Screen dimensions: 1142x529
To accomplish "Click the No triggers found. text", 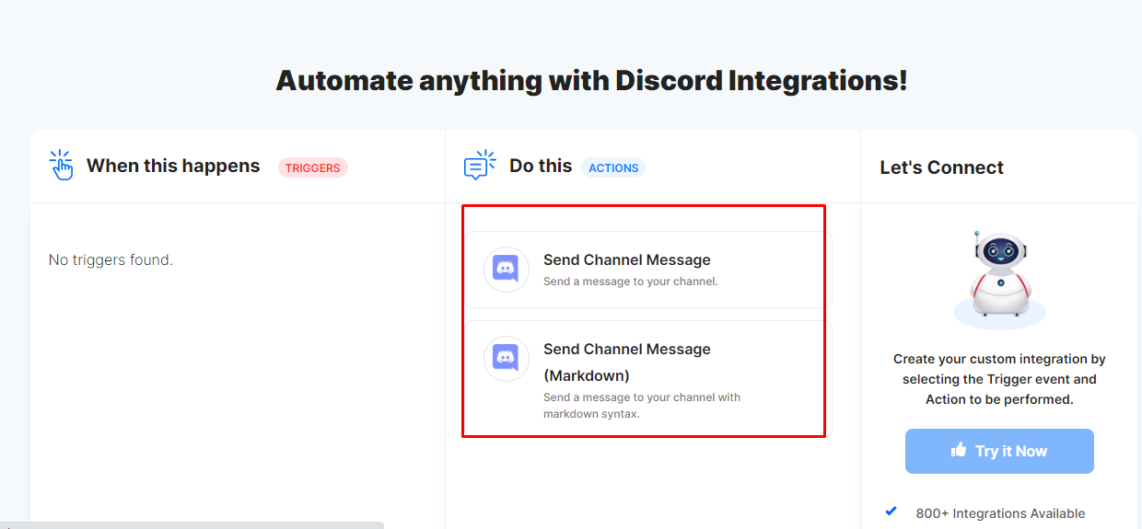I will [111, 260].
